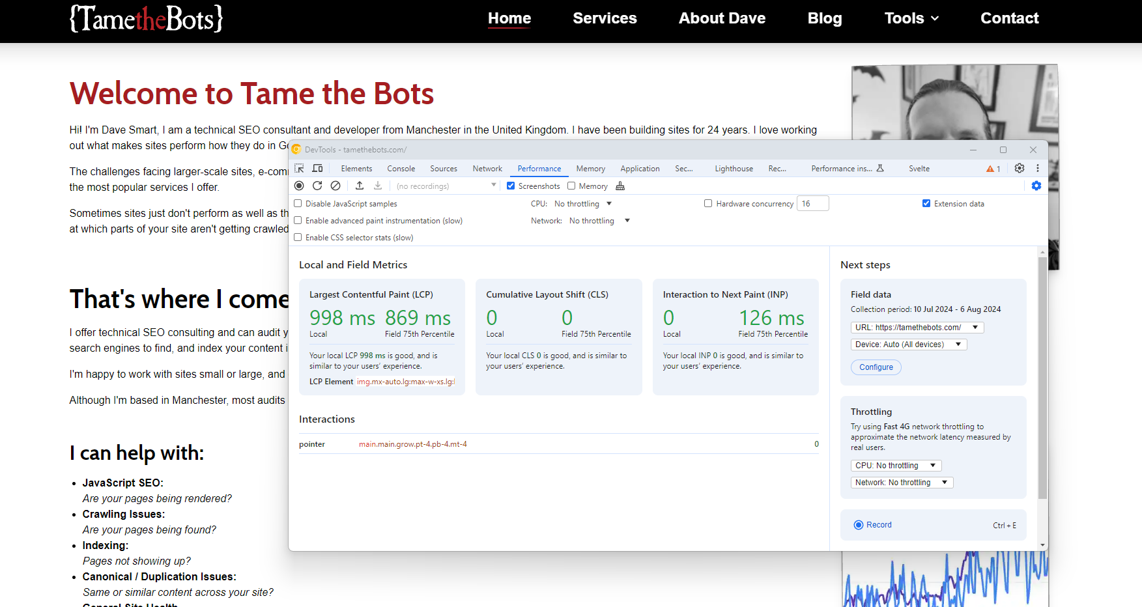Image resolution: width=1142 pixels, height=607 pixels.
Task: Toggle the device toolbar icon
Action: tap(318, 168)
